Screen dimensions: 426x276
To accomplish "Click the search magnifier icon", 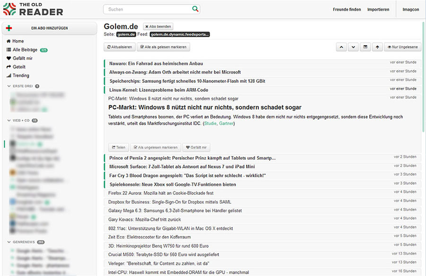I will click(195, 9).
